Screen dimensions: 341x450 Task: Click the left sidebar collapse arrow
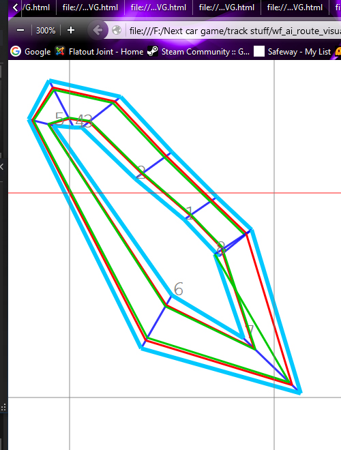2,166
